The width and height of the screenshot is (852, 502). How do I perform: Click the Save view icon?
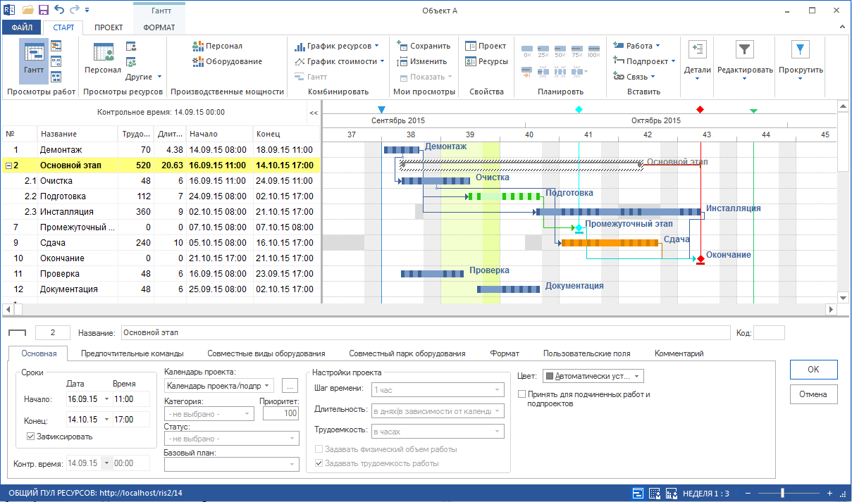(402, 46)
